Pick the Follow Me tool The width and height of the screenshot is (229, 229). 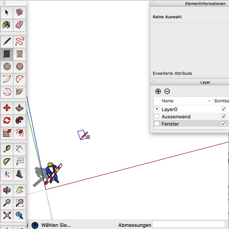click(x=20, y=121)
